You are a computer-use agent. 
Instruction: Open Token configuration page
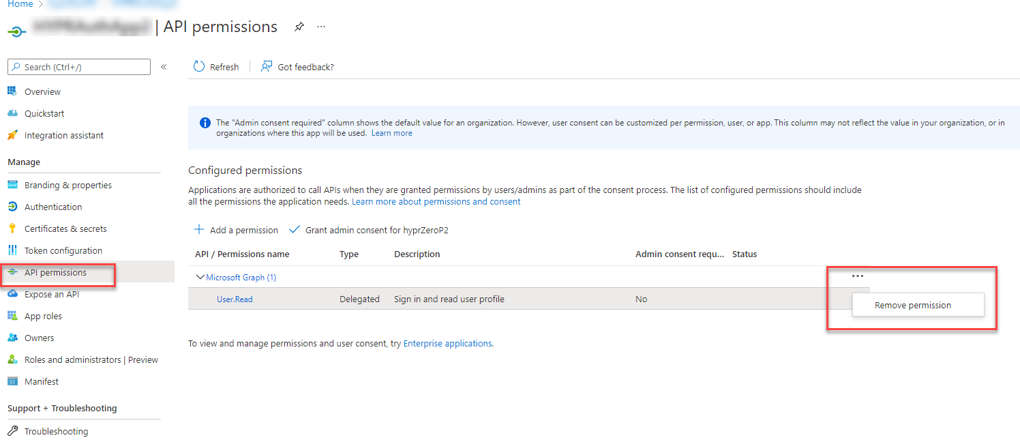pos(63,250)
